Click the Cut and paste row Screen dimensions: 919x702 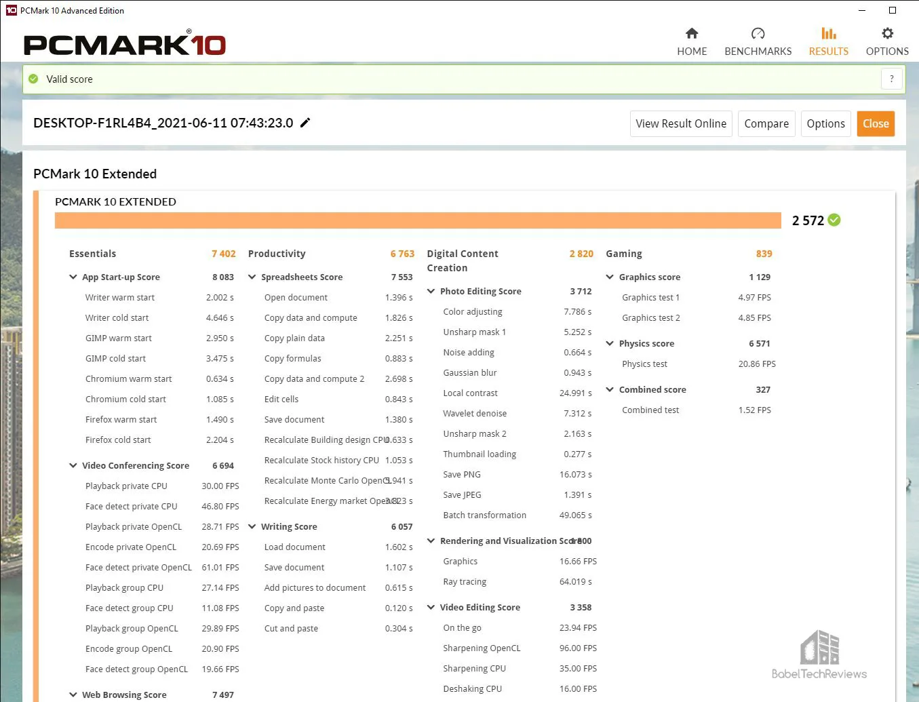(x=338, y=628)
